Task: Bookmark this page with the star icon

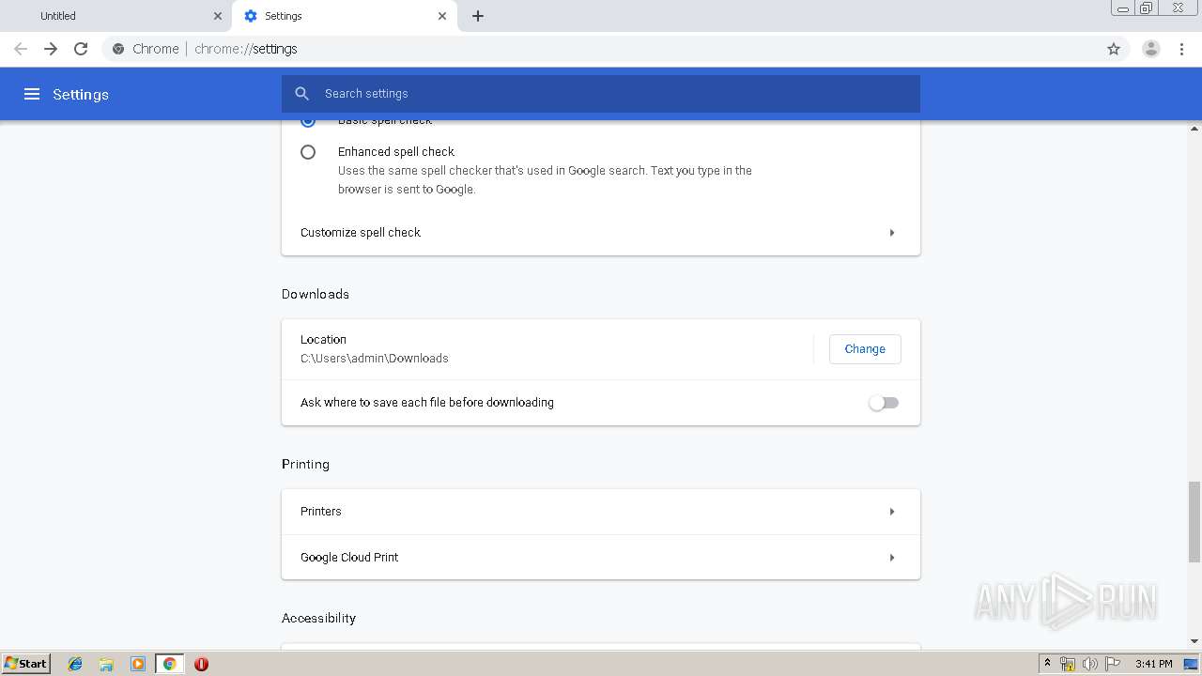Action: tap(1114, 49)
